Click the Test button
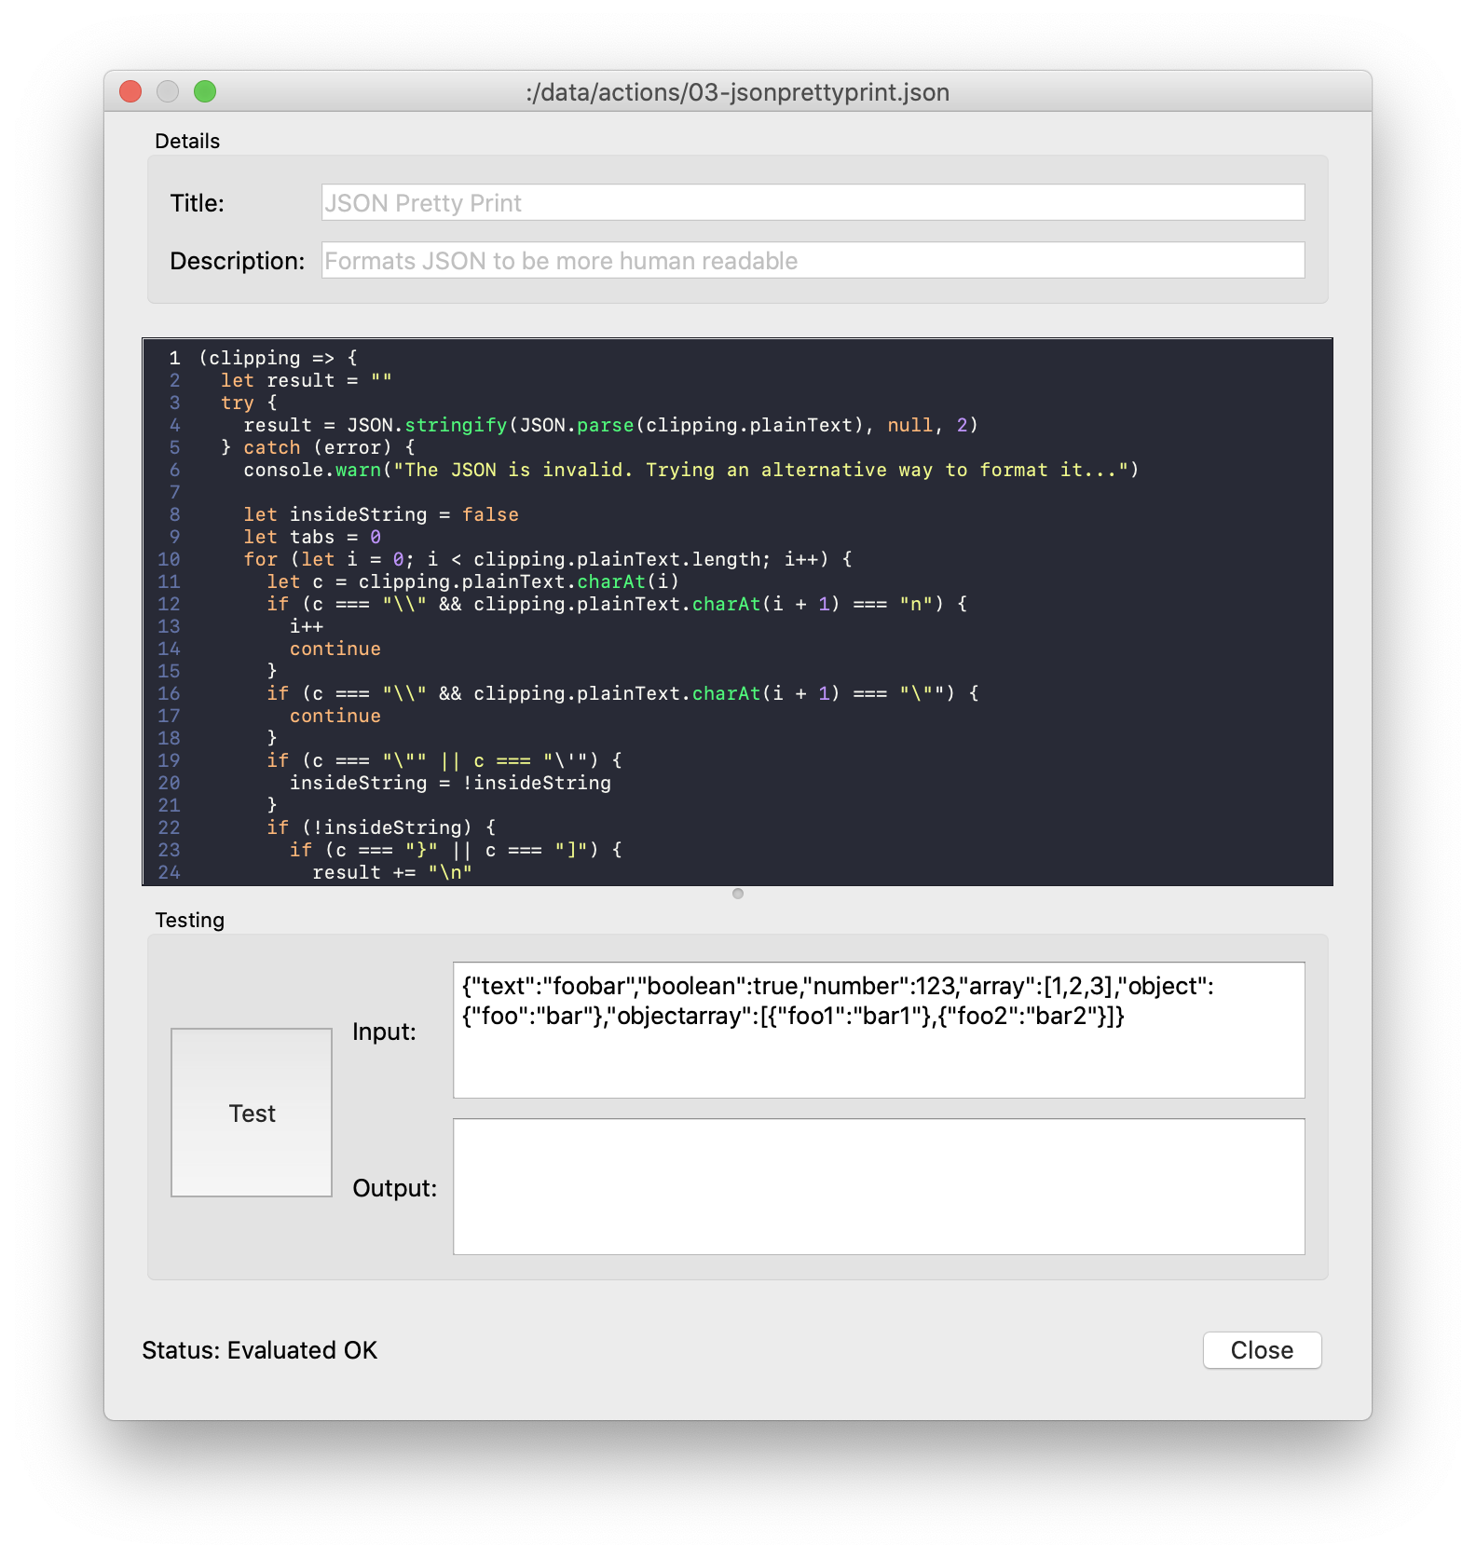Viewport: 1476px width, 1558px height. coord(252,1113)
